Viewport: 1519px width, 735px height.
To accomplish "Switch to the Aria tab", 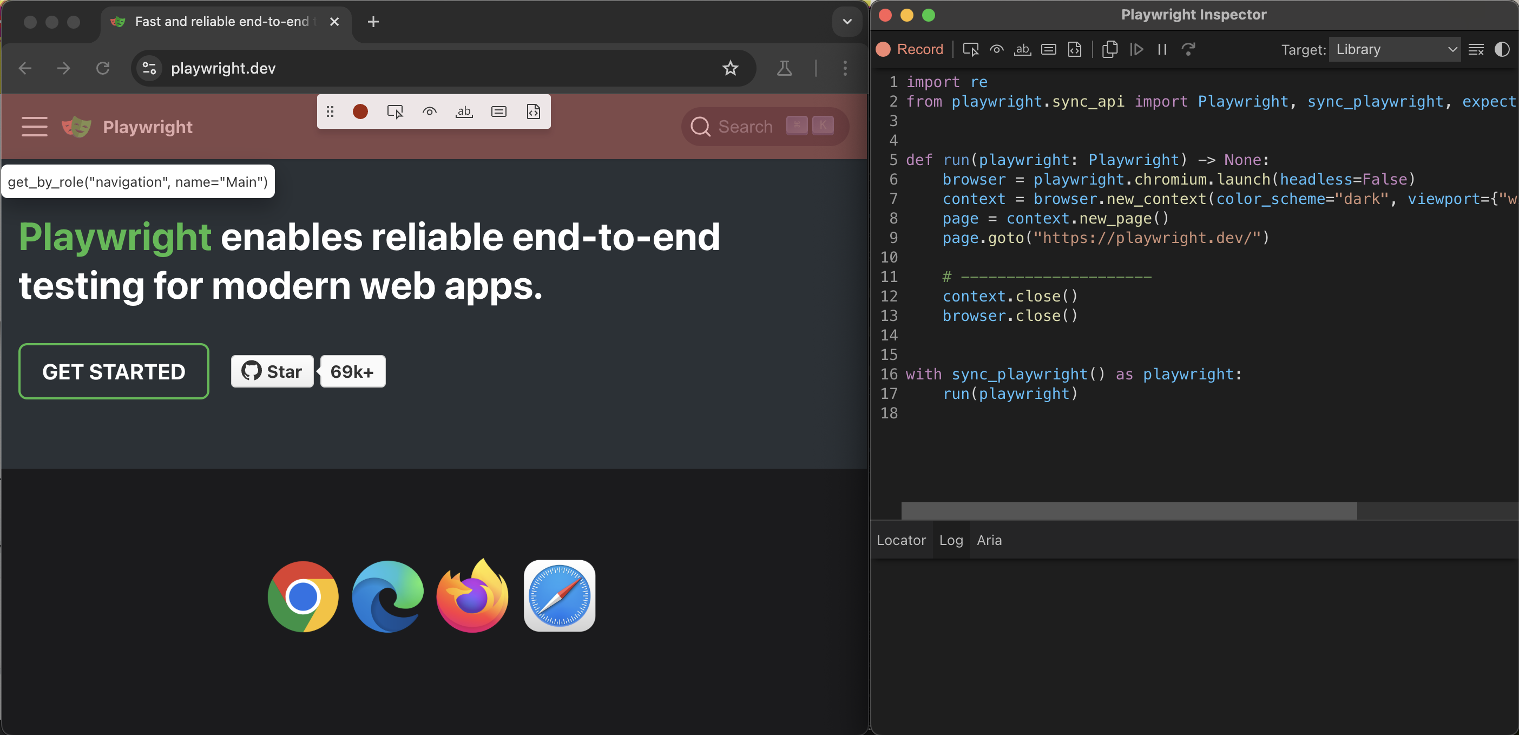I will [989, 540].
